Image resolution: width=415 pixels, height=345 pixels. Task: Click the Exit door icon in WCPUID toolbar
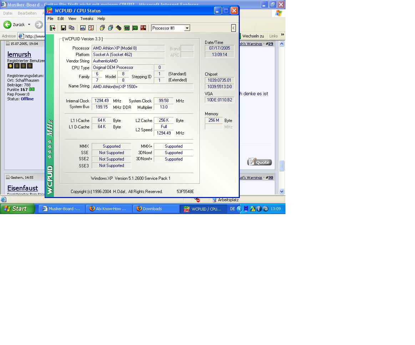[52, 28]
